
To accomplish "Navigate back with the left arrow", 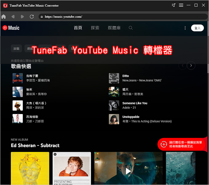I will pos(13,17).
